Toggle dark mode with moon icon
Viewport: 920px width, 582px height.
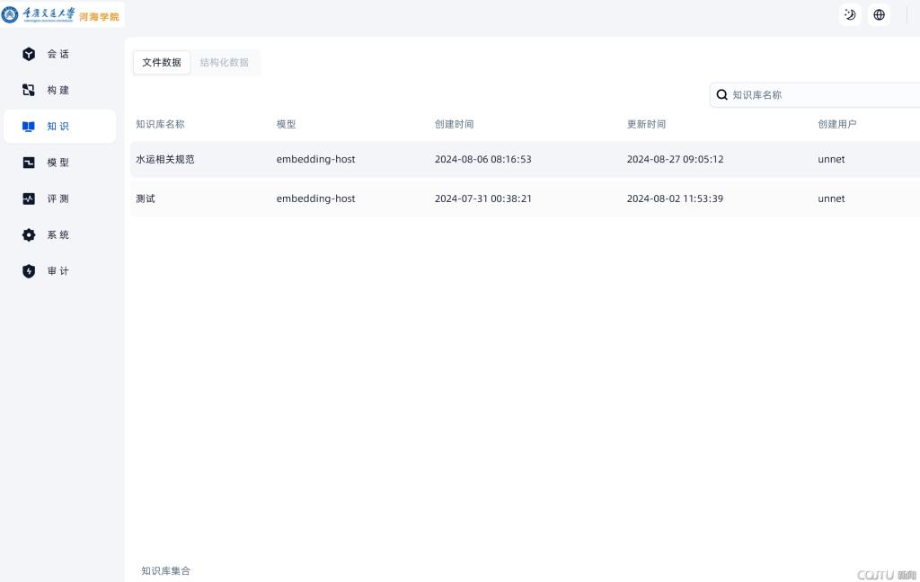click(850, 14)
